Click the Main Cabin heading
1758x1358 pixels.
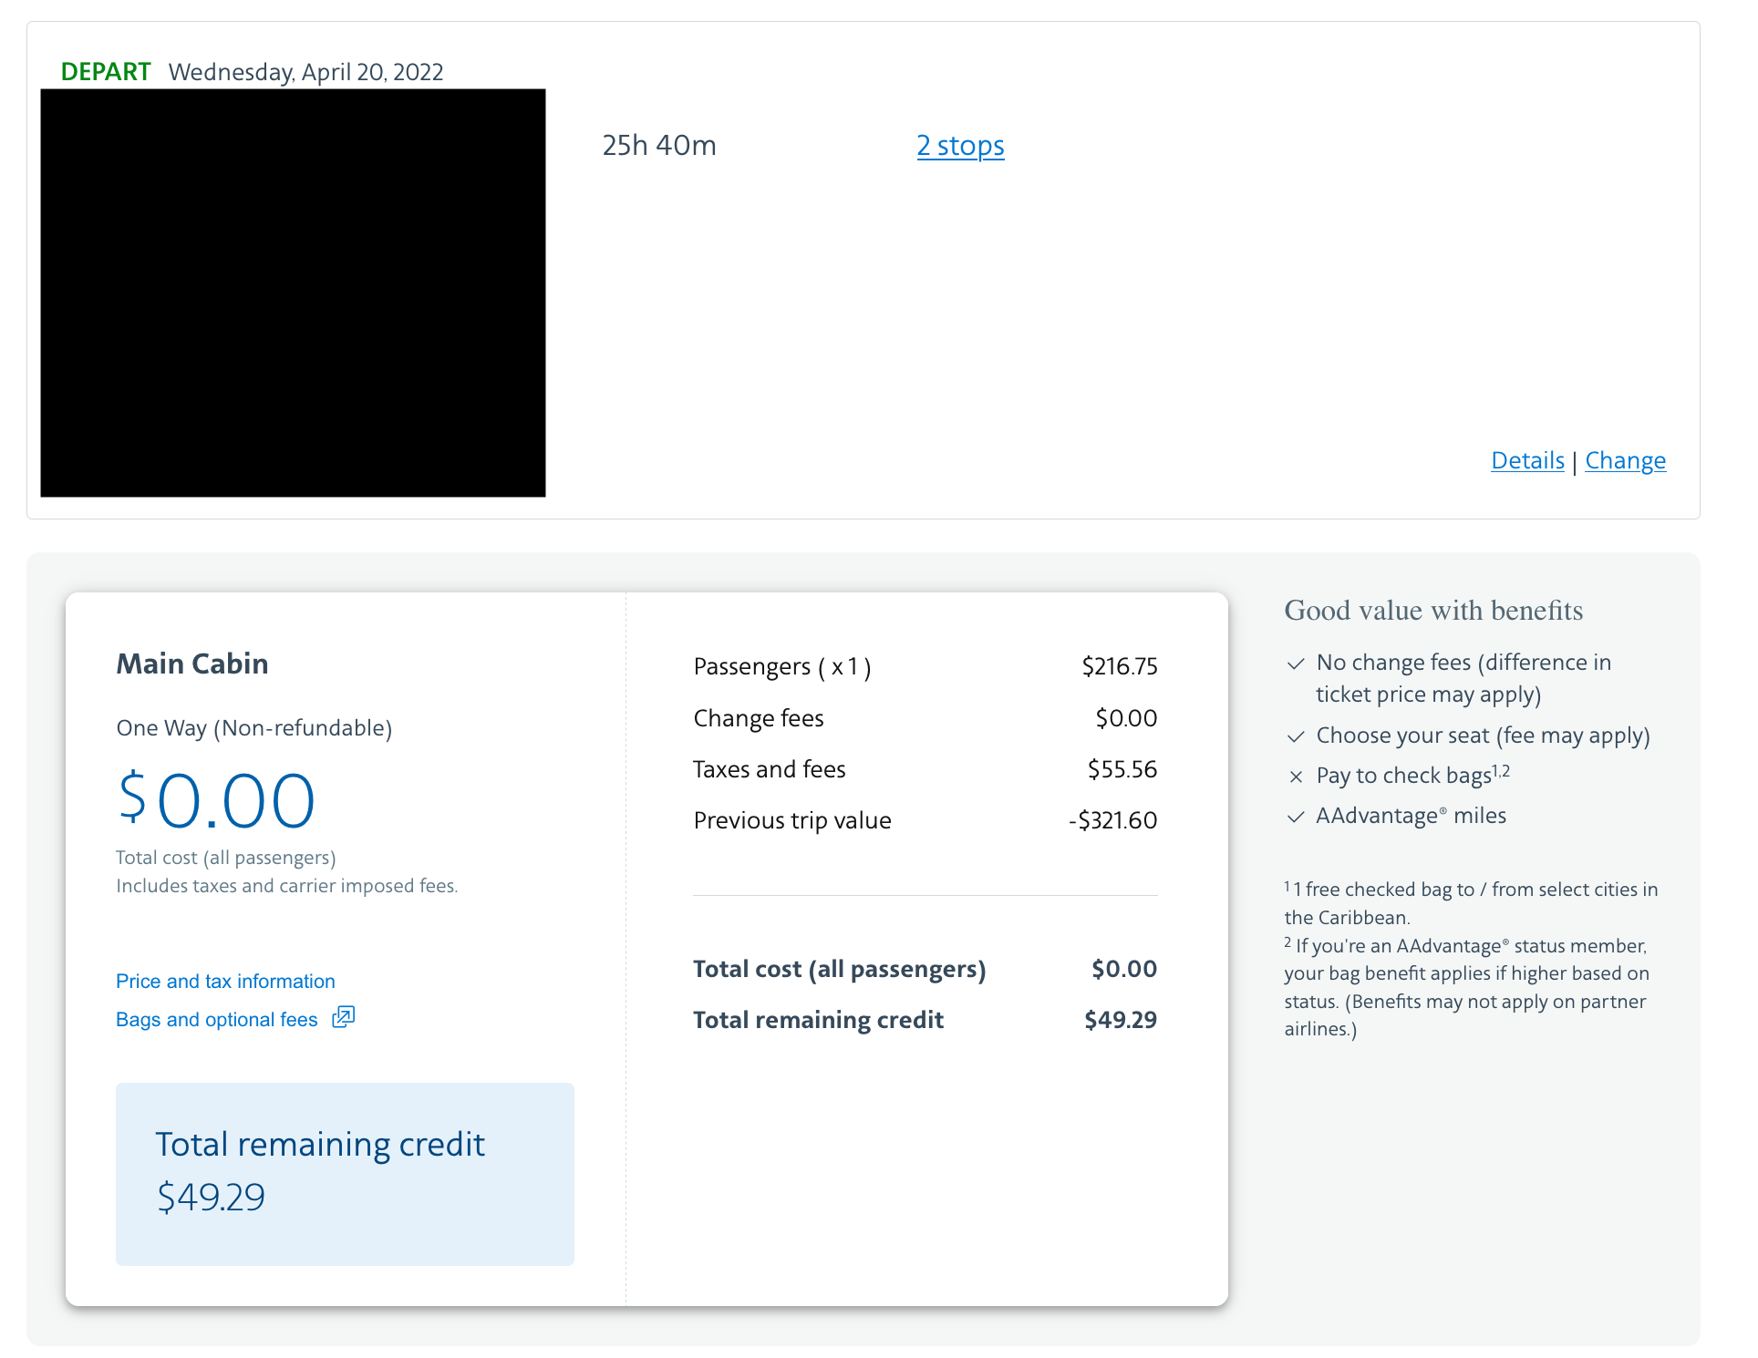192,664
